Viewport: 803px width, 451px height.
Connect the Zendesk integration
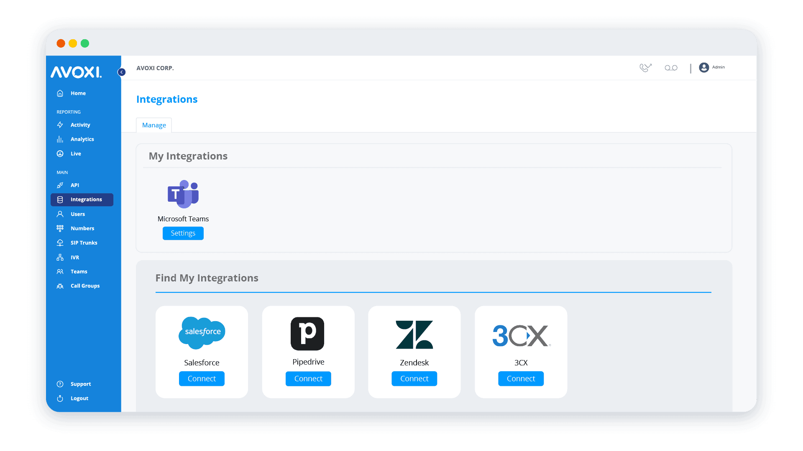click(414, 378)
